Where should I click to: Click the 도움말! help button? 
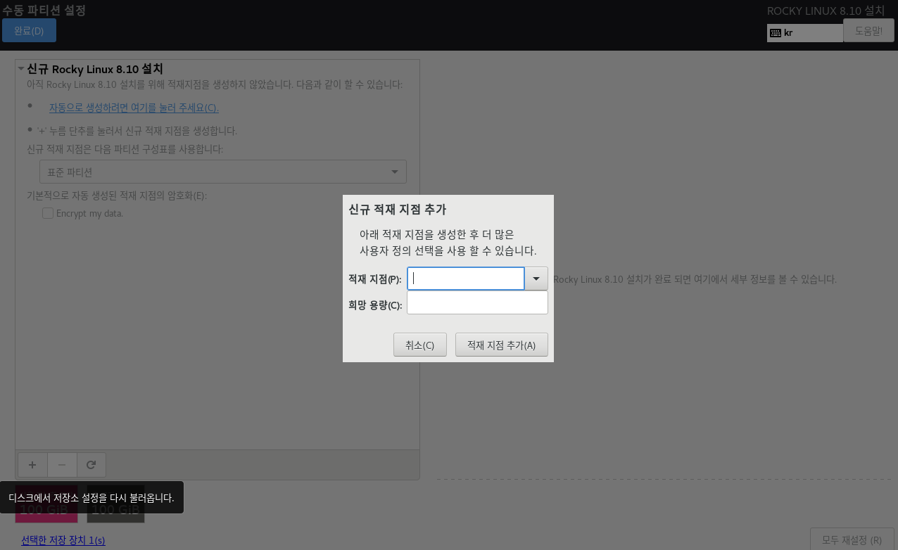click(x=868, y=31)
